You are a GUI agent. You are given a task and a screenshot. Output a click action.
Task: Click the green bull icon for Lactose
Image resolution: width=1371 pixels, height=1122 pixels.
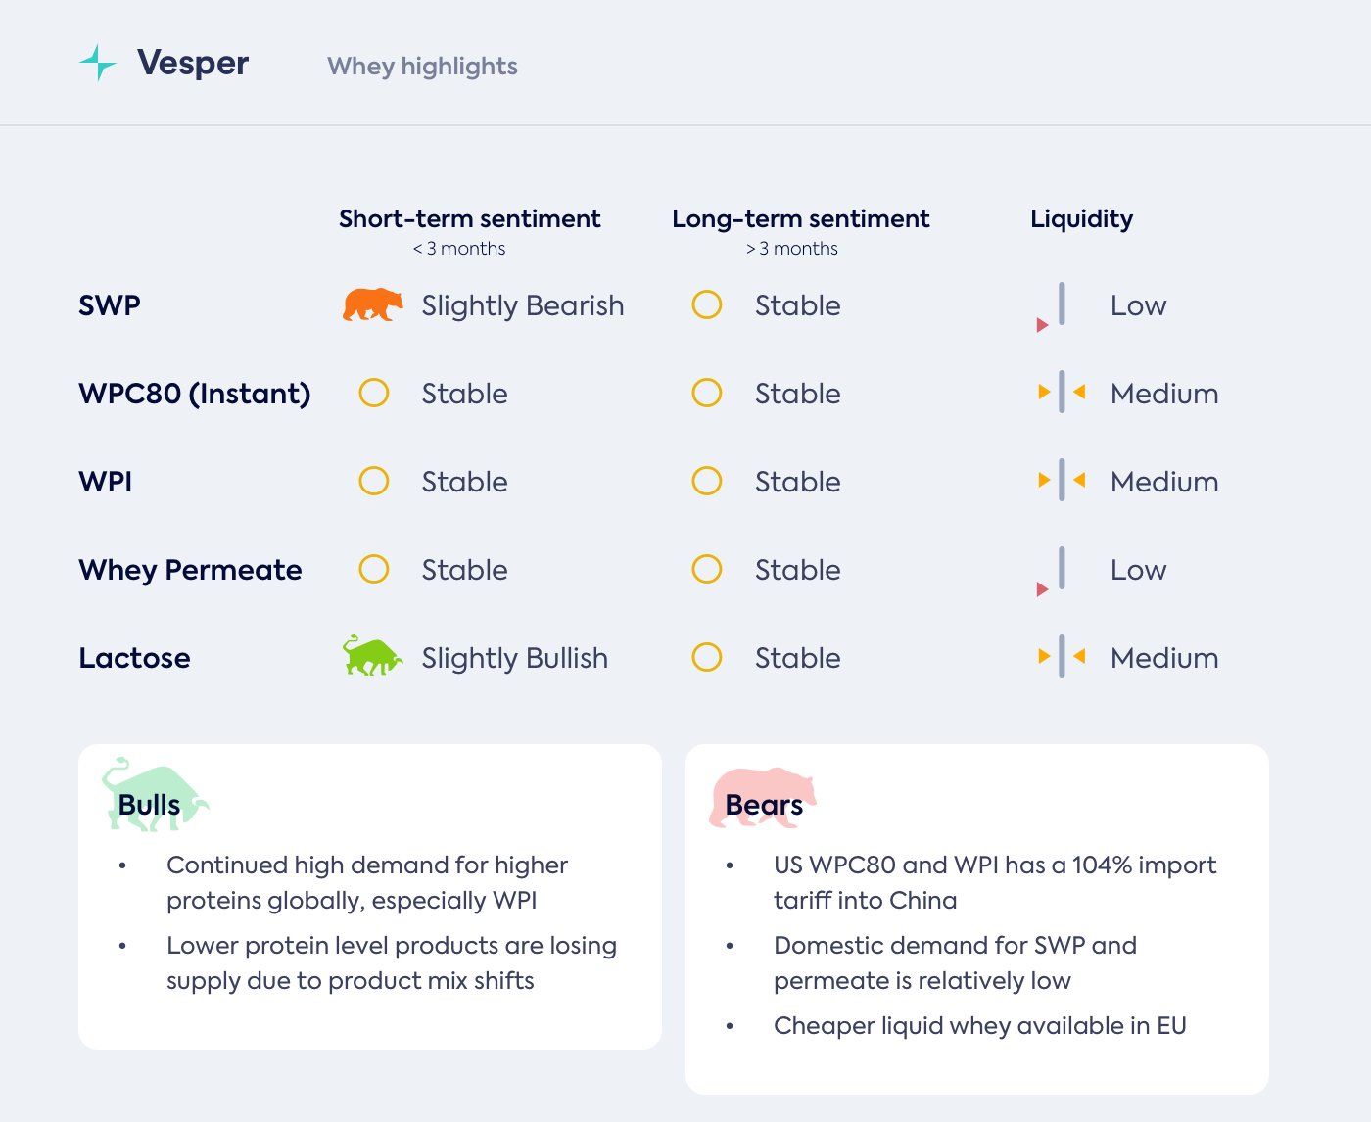point(372,656)
